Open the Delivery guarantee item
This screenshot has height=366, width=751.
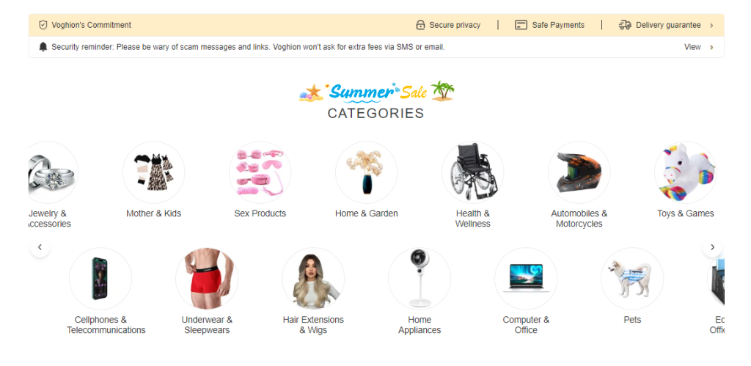pos(659,25)
